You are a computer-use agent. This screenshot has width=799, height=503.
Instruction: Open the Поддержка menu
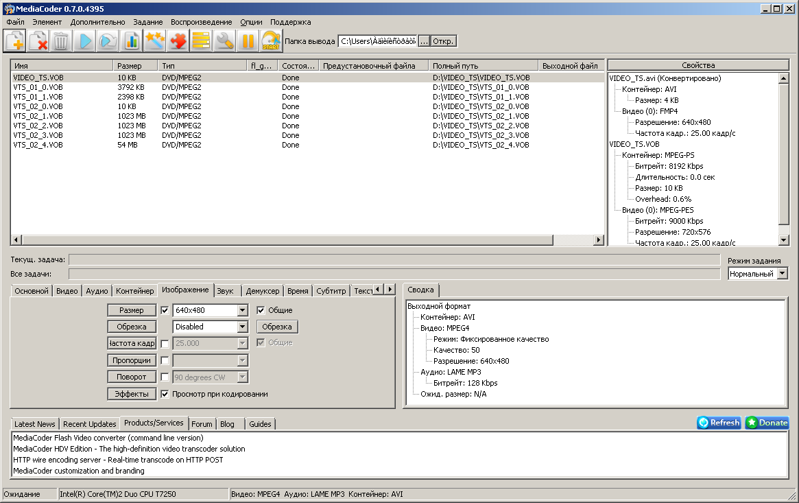coord(291,22)
